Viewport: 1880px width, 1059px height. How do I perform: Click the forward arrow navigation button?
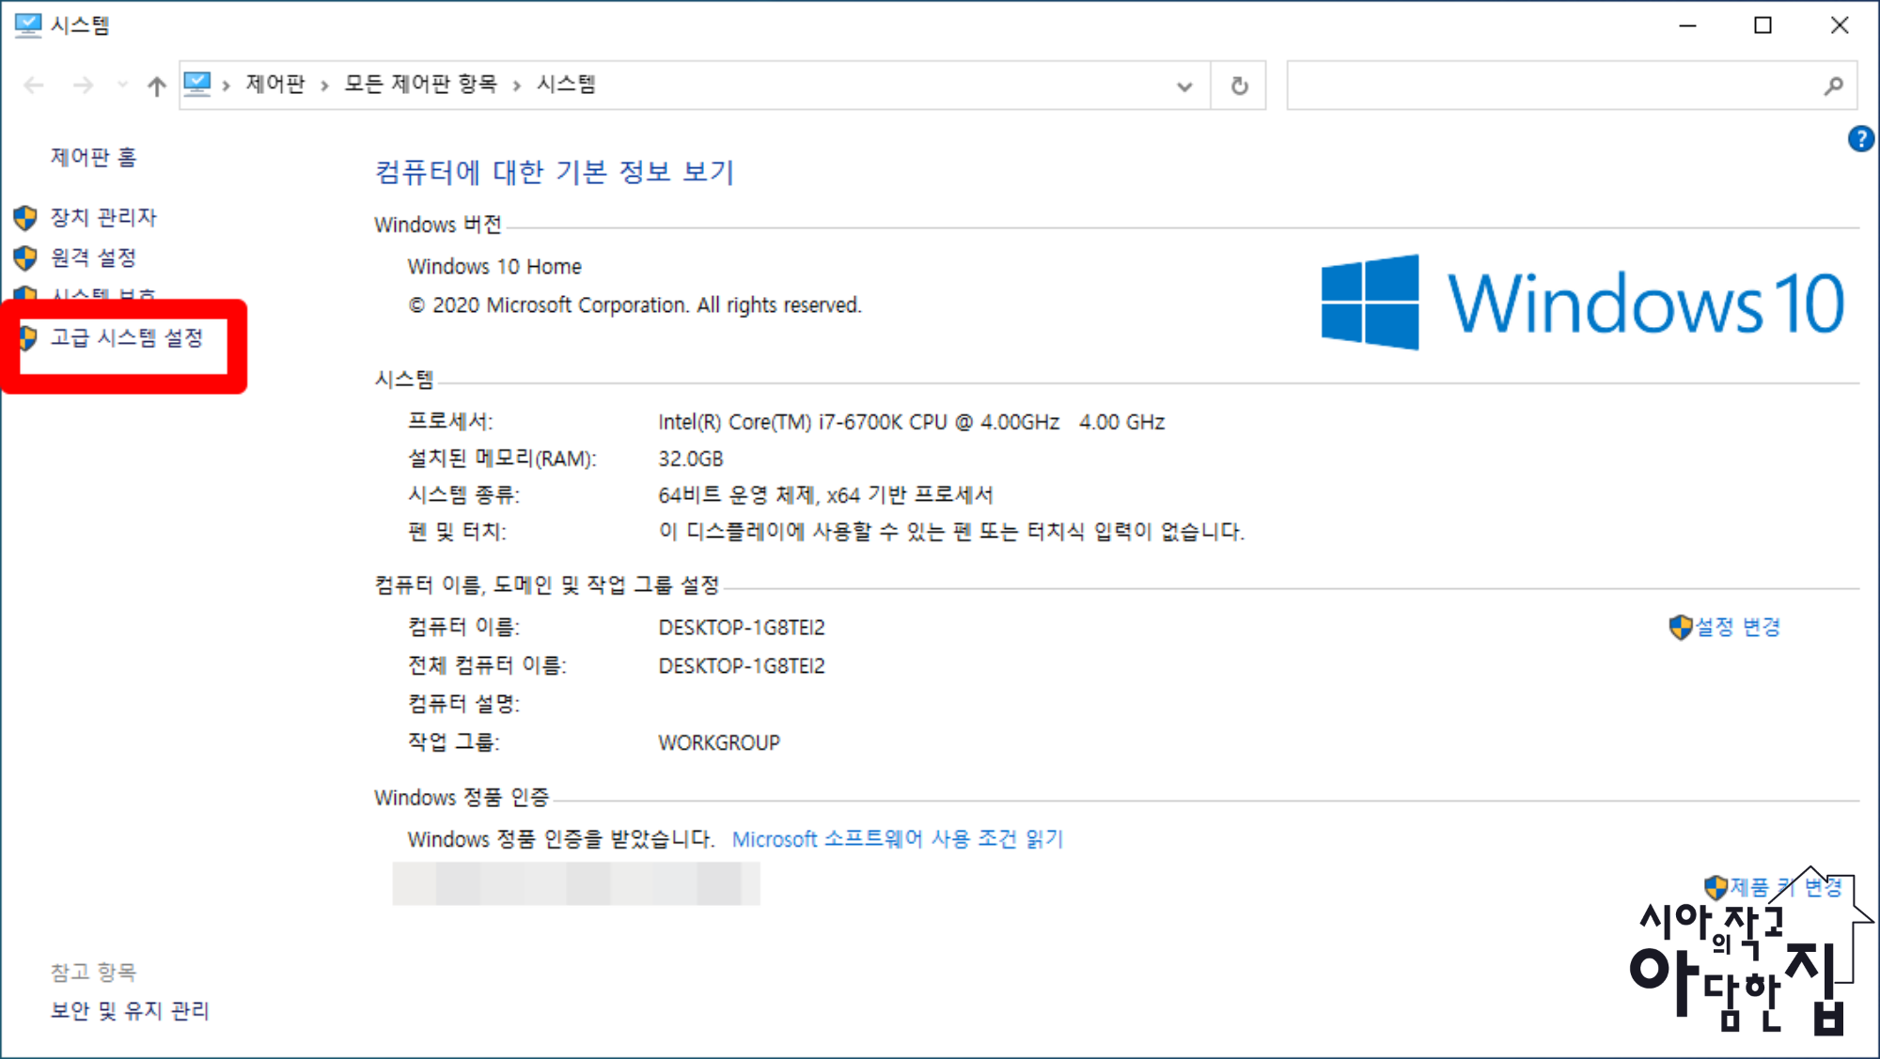click(x=84, y=86)
